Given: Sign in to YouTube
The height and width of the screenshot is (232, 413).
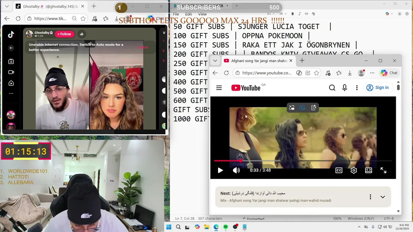Looking at the screenshot, I should pyautogui.click(x=378, y=88).
